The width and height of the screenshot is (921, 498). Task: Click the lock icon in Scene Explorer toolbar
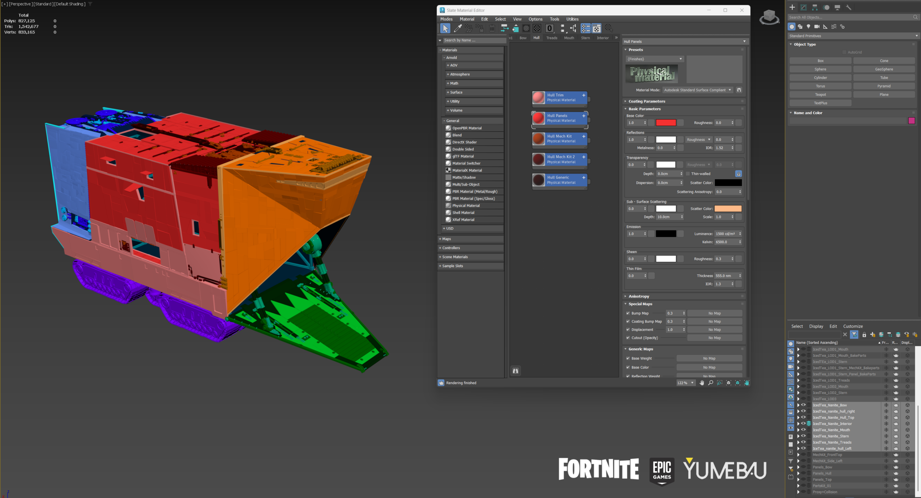[x=864, y=334]
